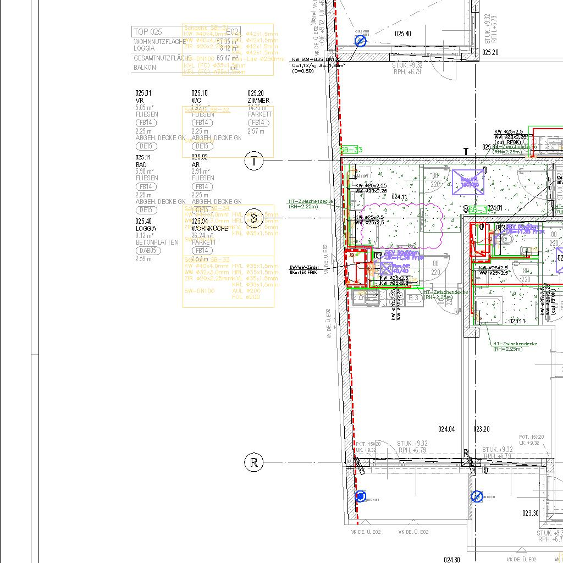The width and height of the screenshot is (563, 563).
Task: Click the RW B34+B35 DN100 pipe label
Action: pyautogui.click(x=316, y=59)
